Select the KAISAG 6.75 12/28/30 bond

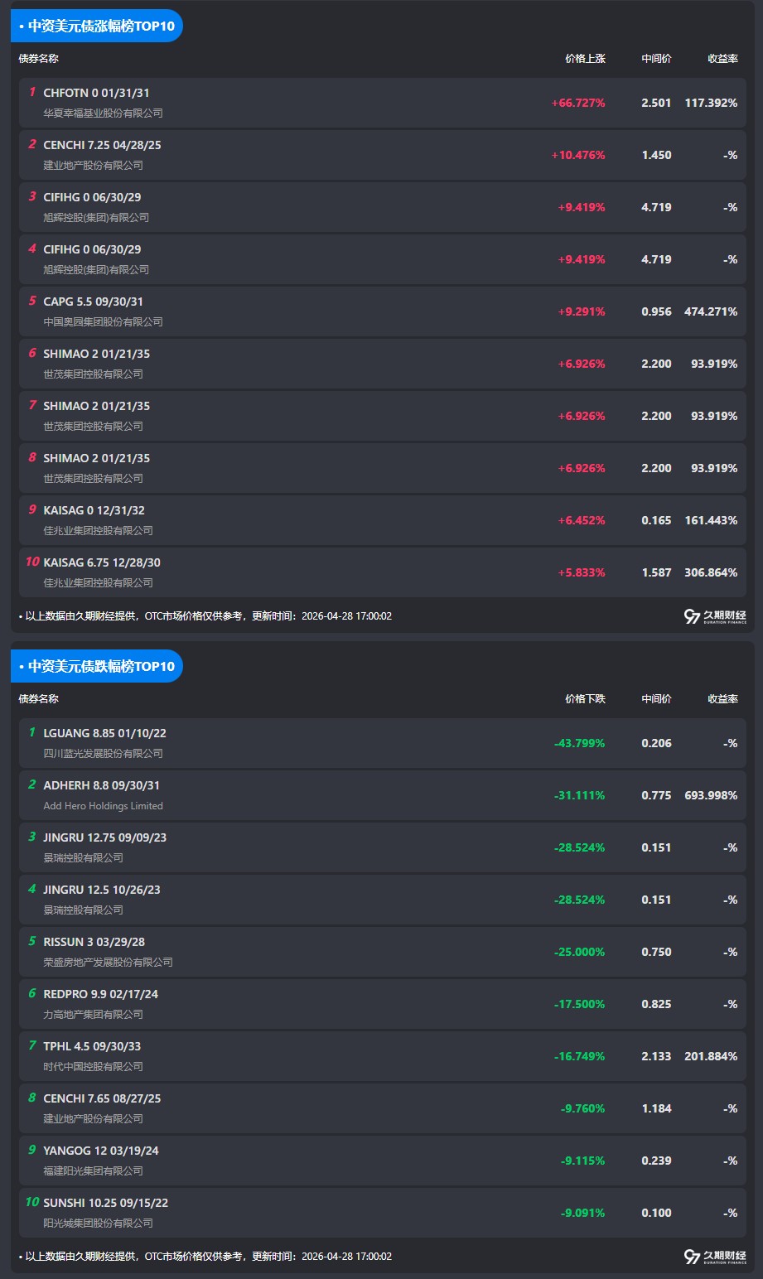click(x=102, y=562)
